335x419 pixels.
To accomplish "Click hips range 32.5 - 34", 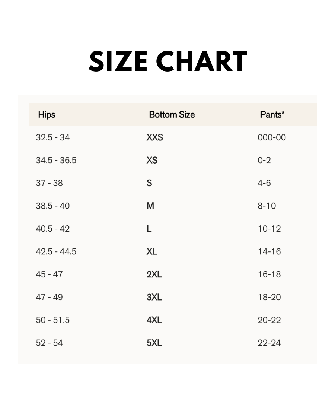I will [52, 137].
